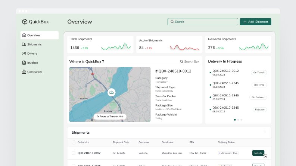The image size is (296, 166).
Task: Sort by Order Id arrow
Action: coord(88,143)
